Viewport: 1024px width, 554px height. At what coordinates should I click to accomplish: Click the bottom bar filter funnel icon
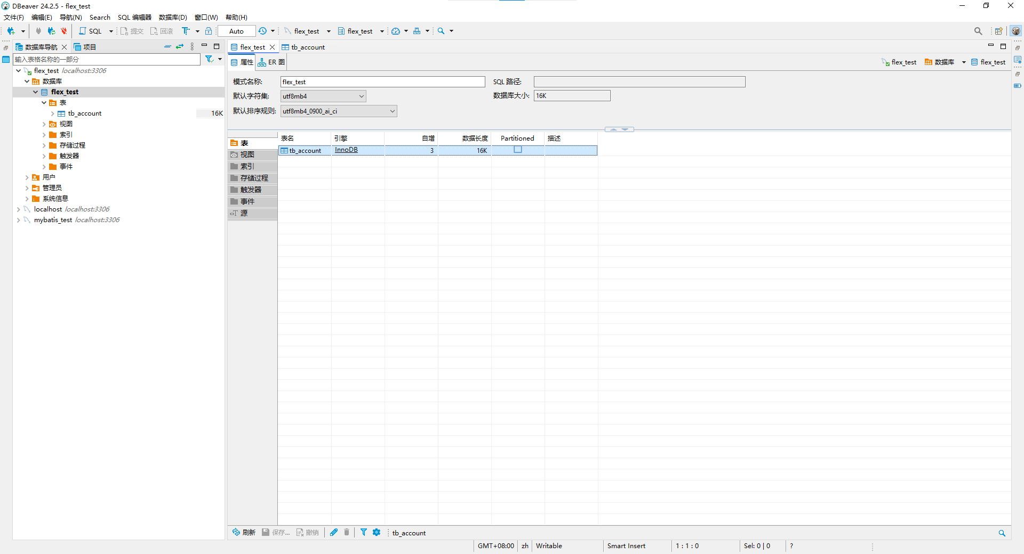[x=364, y=532]
